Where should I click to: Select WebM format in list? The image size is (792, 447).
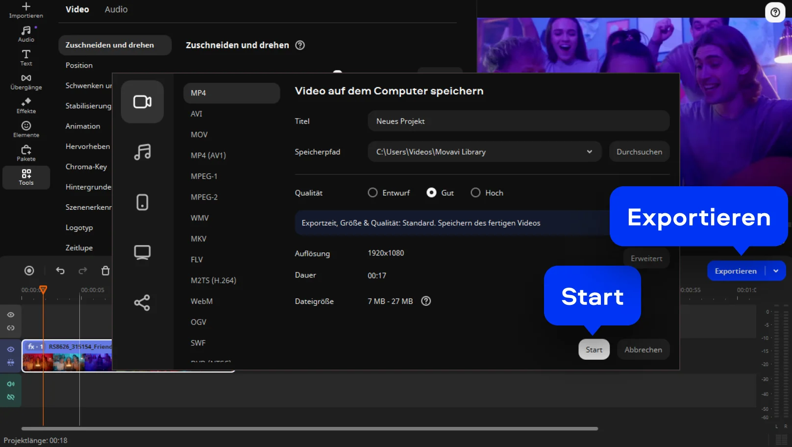pyautogui.click(x=201, y=301)
